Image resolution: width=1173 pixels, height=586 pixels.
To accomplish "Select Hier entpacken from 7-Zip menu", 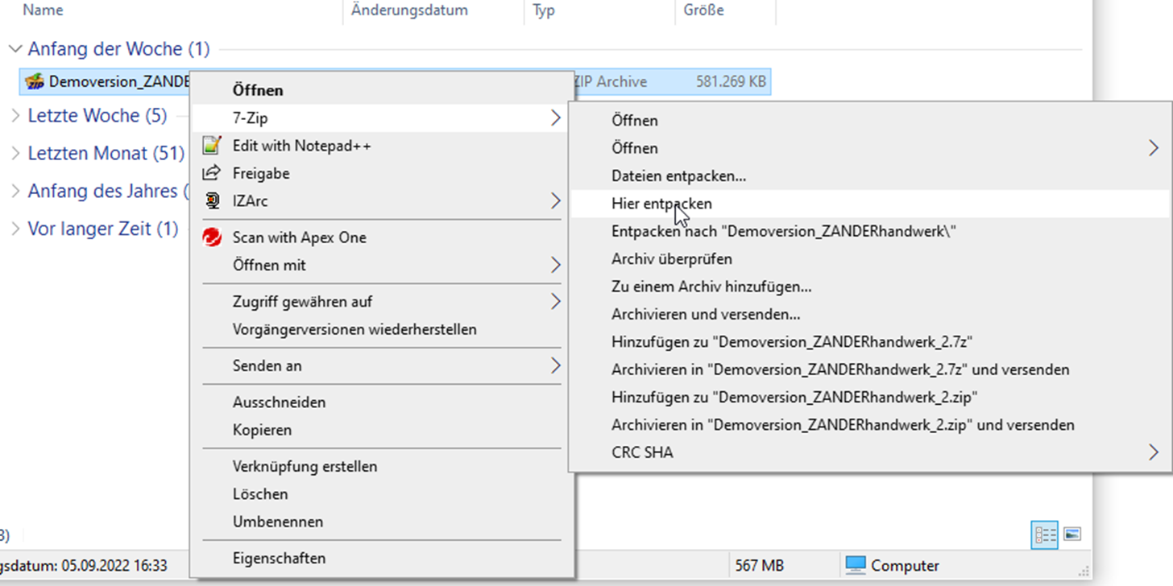I will tap(661, 204).
